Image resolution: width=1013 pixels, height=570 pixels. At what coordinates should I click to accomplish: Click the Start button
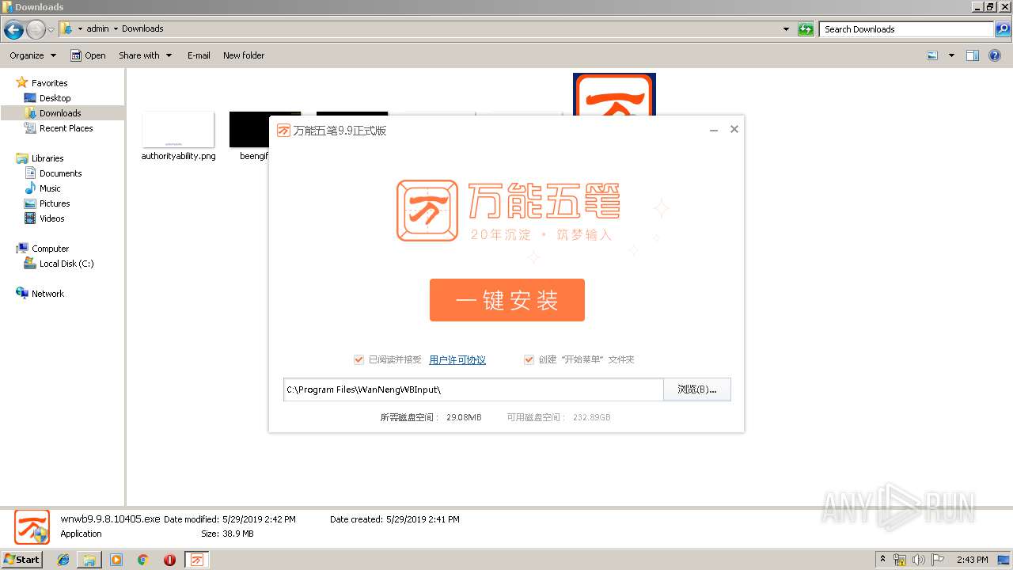(x=22, y=559)
